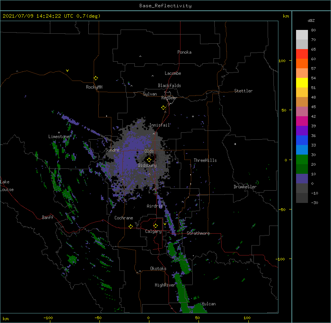Click the Banff label
Viewport: 331px width, 323px height.
coord(48,218)
